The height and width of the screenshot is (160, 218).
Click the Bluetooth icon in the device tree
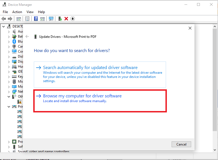click(14, 41)
